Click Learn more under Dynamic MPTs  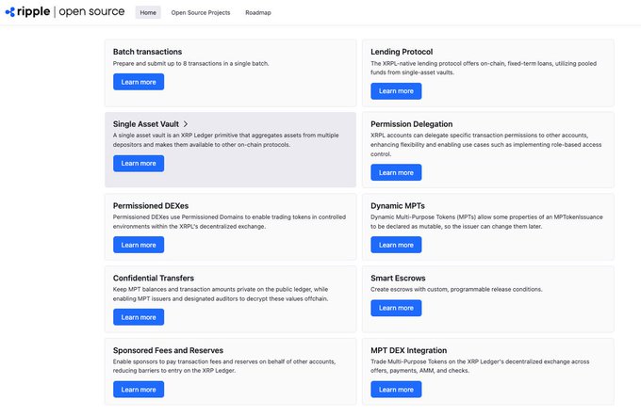tap(396, 245)
